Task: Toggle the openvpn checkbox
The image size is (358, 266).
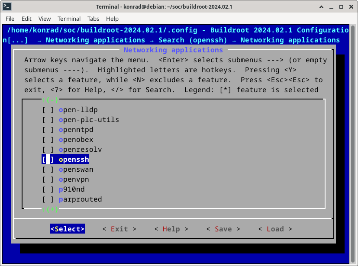Action: point(48,179)
